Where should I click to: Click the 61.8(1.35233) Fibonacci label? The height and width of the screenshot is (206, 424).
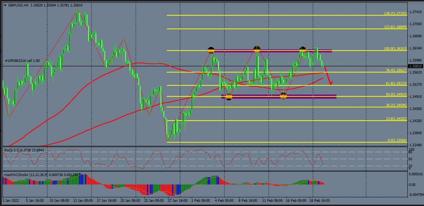[x=396, y=84]
